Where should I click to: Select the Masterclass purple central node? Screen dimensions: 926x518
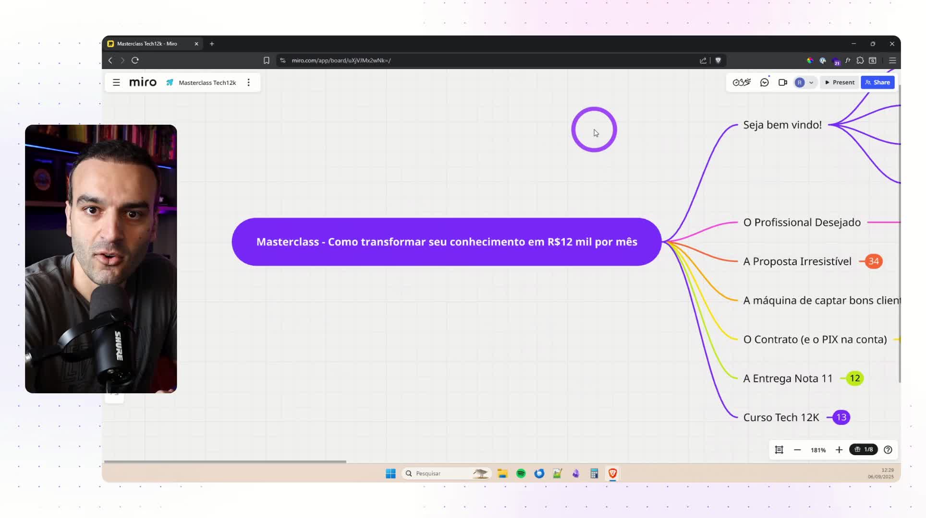[x=446, y=242]
